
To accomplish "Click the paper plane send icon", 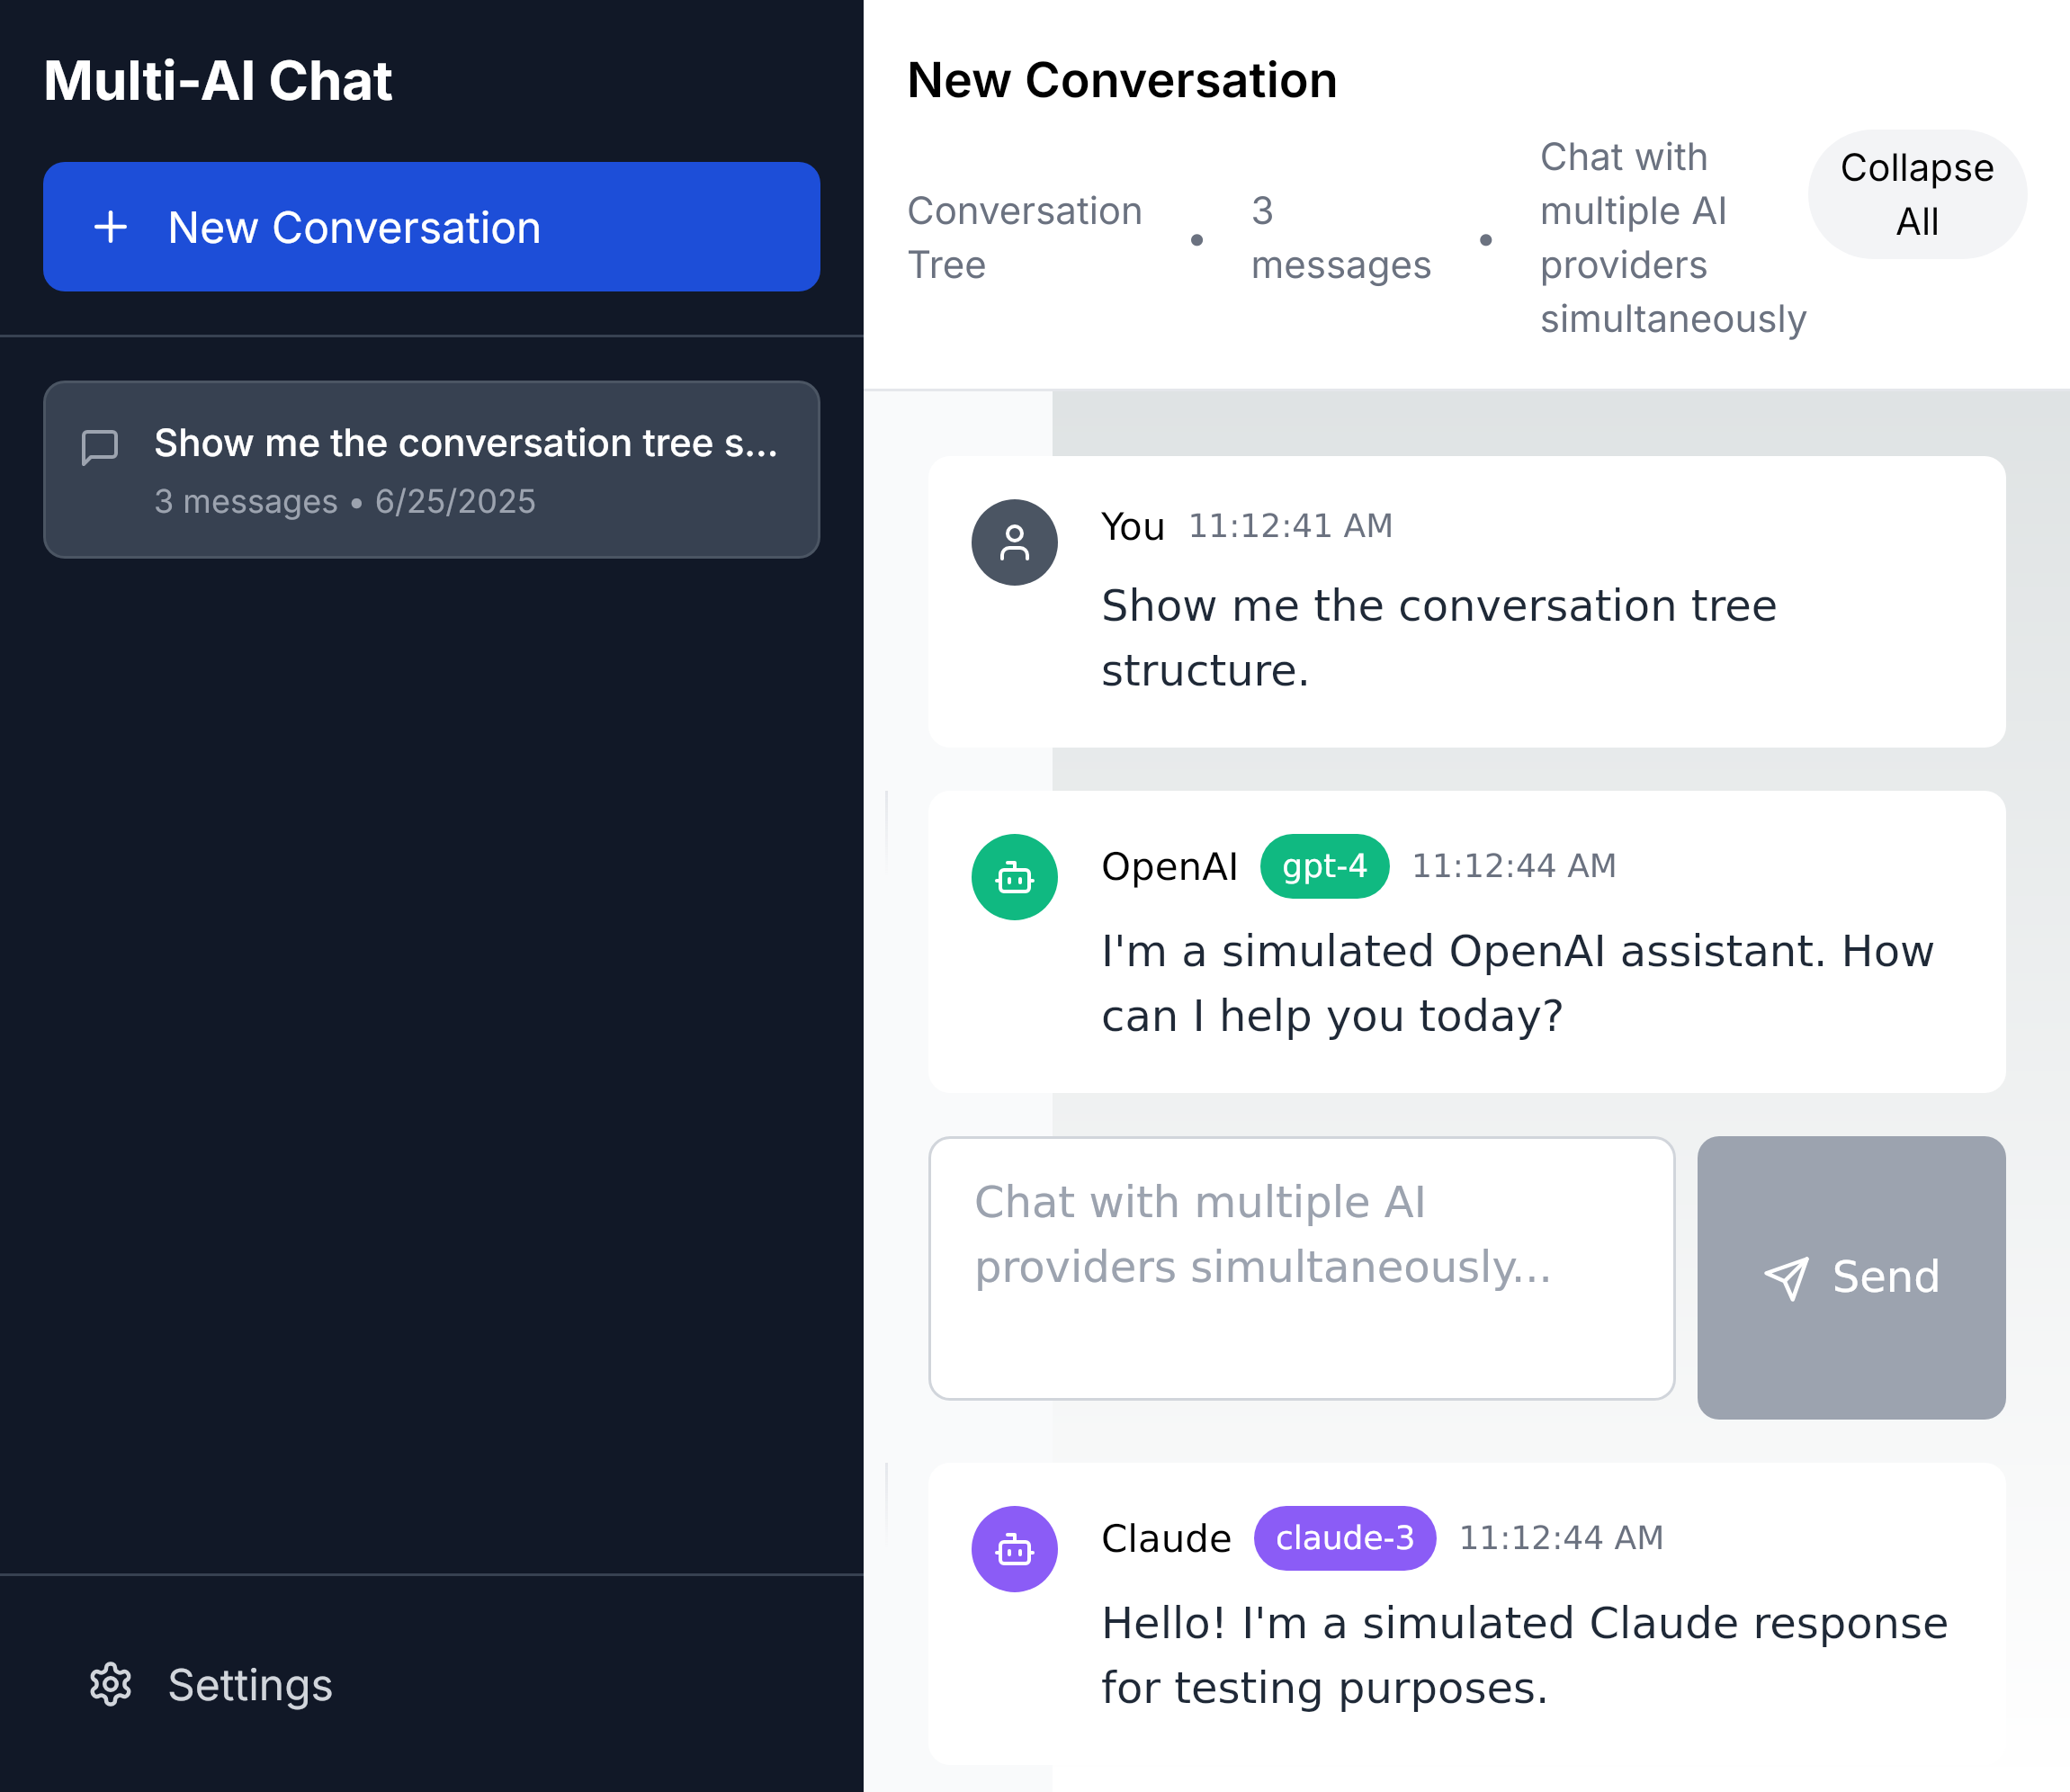I will (x=1786, y=1278).
